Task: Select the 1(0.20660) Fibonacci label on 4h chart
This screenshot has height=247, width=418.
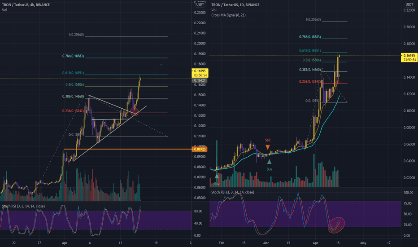Action: coord(76,35)
